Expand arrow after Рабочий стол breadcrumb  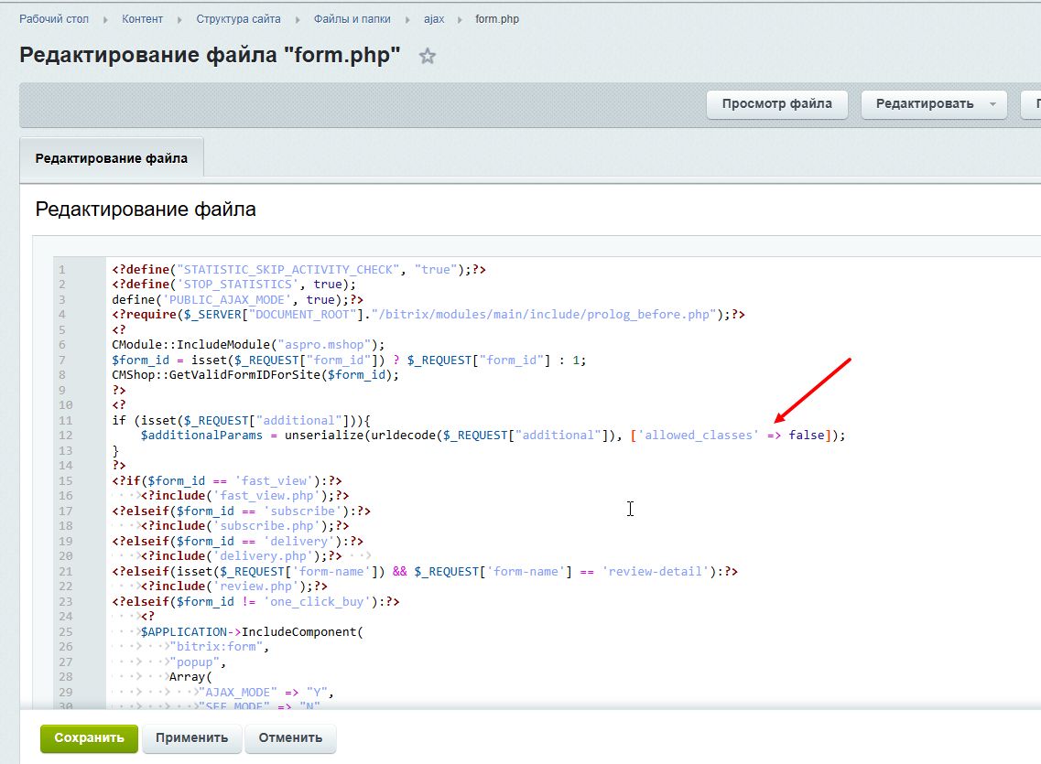tap(105, 18)
